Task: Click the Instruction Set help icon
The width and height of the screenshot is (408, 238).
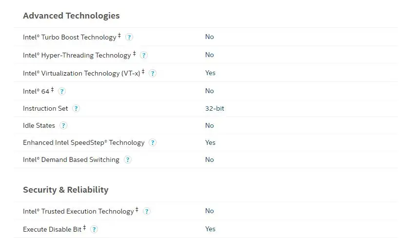Action: pos(76,108)
